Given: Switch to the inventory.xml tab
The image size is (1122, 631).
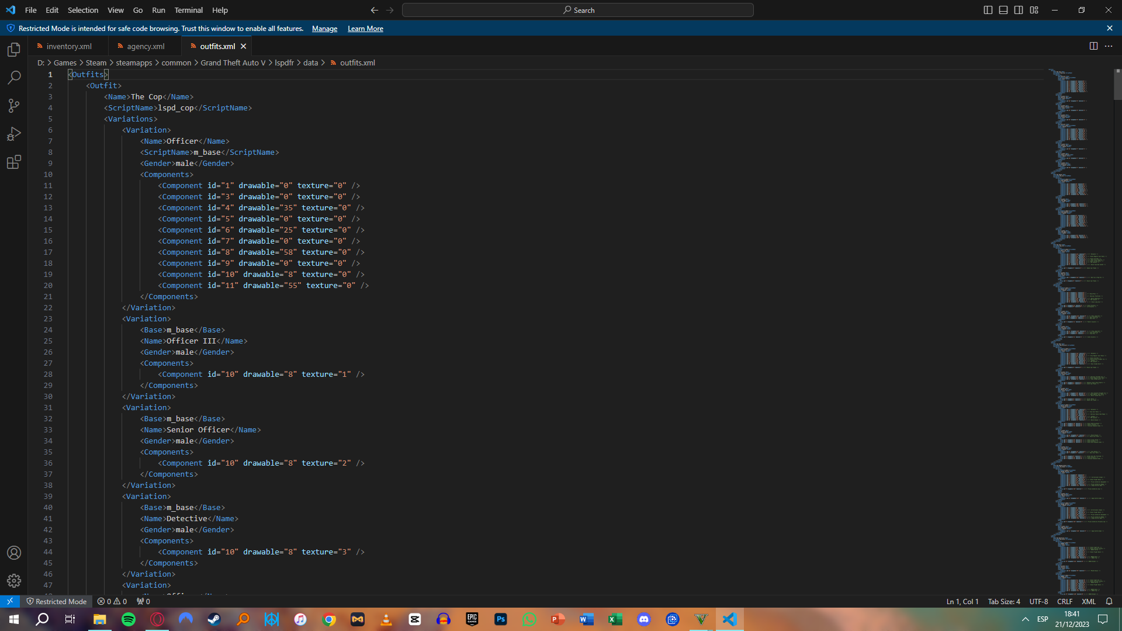Looking at the screenshot, I should [x=69, y=46].
